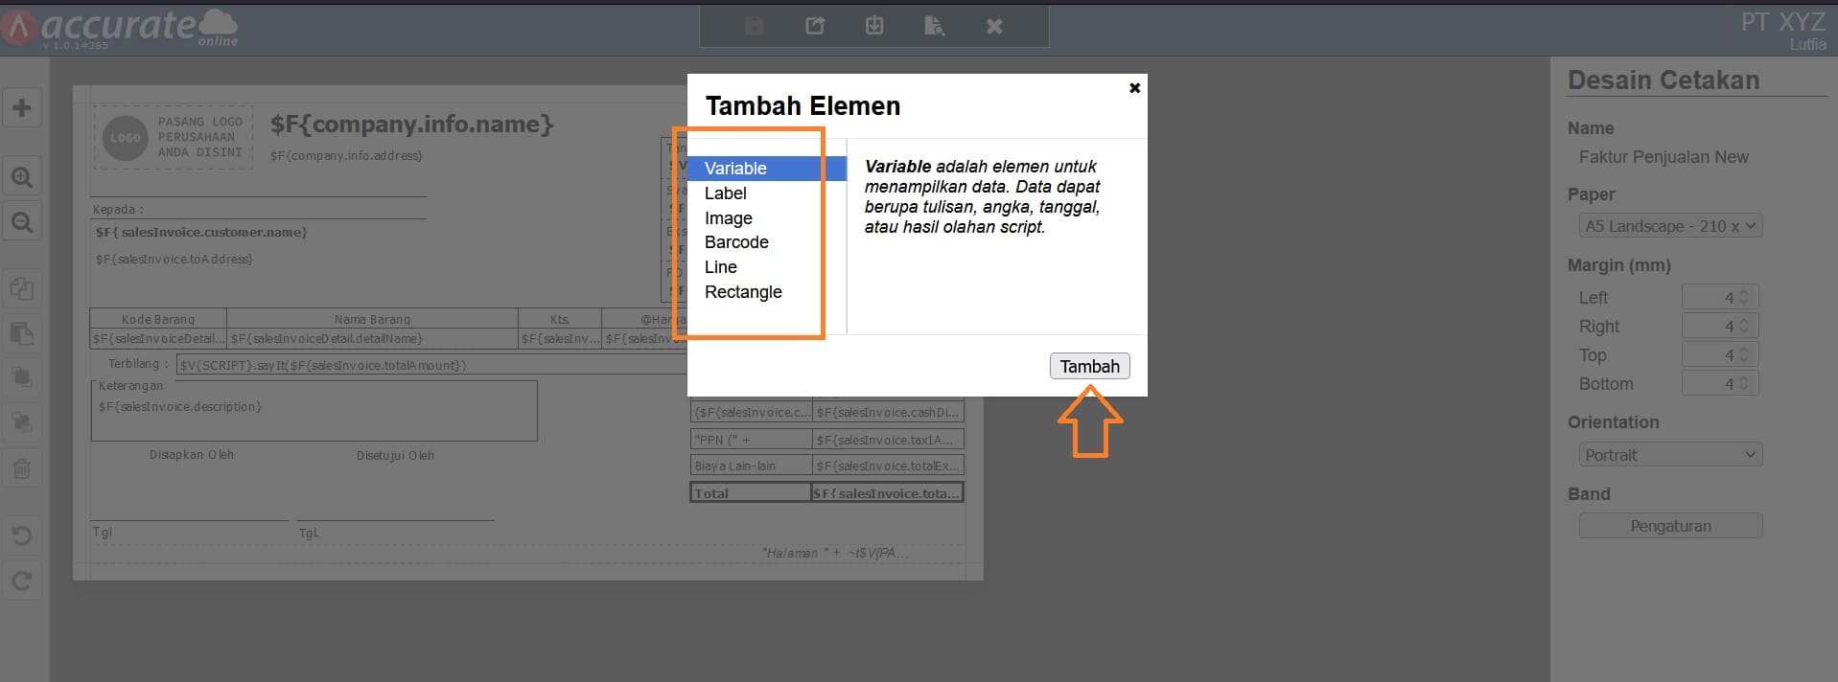Image resolution: width=1838 pixels, height=682 pixels.
Task: Click the bold Total label cell
Action: pos(751,493)
